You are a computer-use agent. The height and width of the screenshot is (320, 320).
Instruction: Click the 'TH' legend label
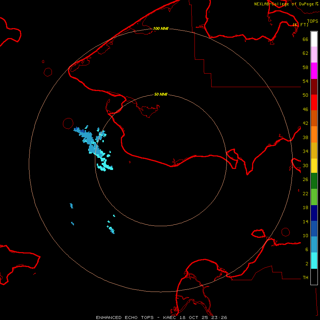click(x=305, y=278)
